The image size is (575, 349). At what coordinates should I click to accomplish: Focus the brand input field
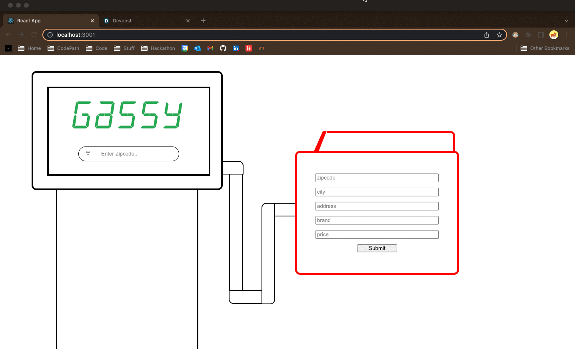tap(377, 220)
